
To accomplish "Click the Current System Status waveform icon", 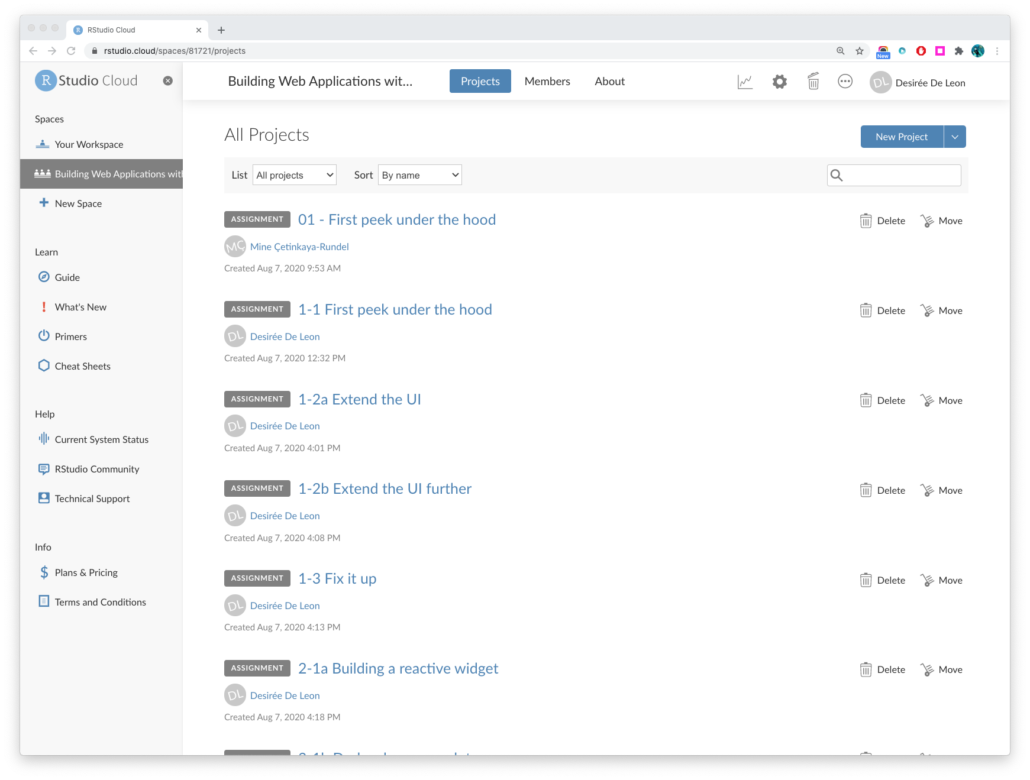I will click(x=44, y=439).
